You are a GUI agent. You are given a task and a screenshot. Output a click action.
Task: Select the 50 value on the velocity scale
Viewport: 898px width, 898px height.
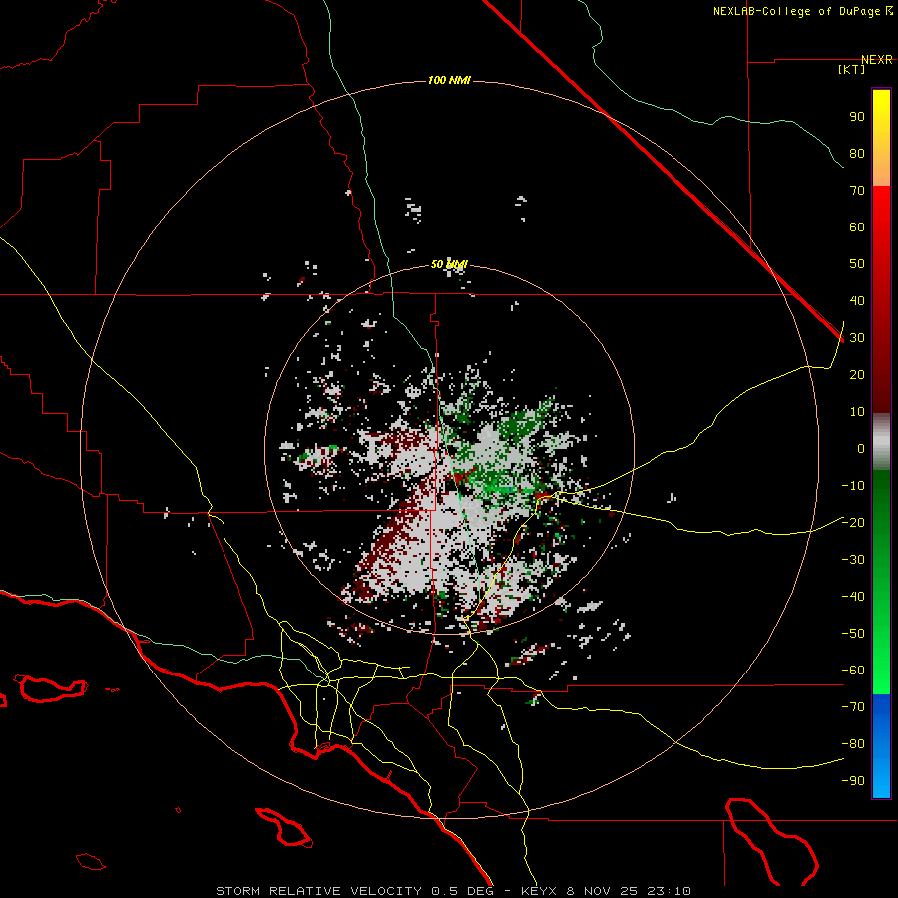click(857, 264)
